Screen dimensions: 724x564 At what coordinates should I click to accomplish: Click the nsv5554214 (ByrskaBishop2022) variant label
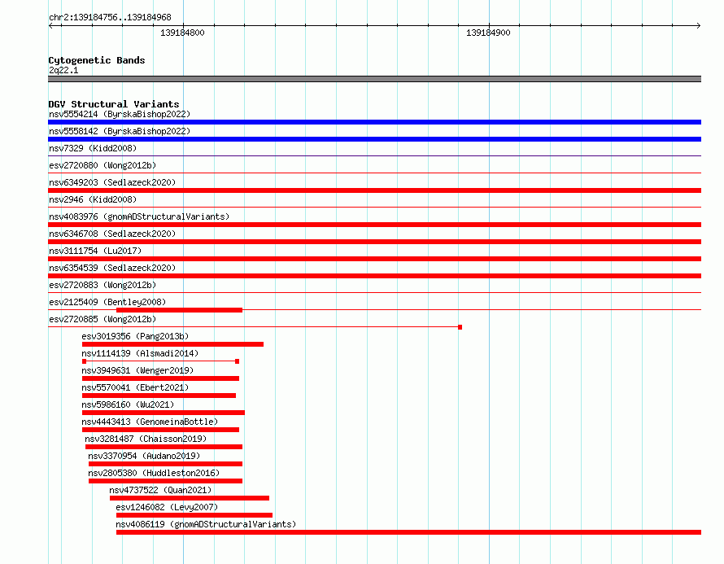(120, 114)
